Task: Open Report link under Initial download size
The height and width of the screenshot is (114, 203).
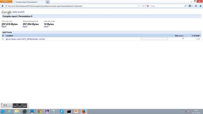Action: click(x=25, y=27)
